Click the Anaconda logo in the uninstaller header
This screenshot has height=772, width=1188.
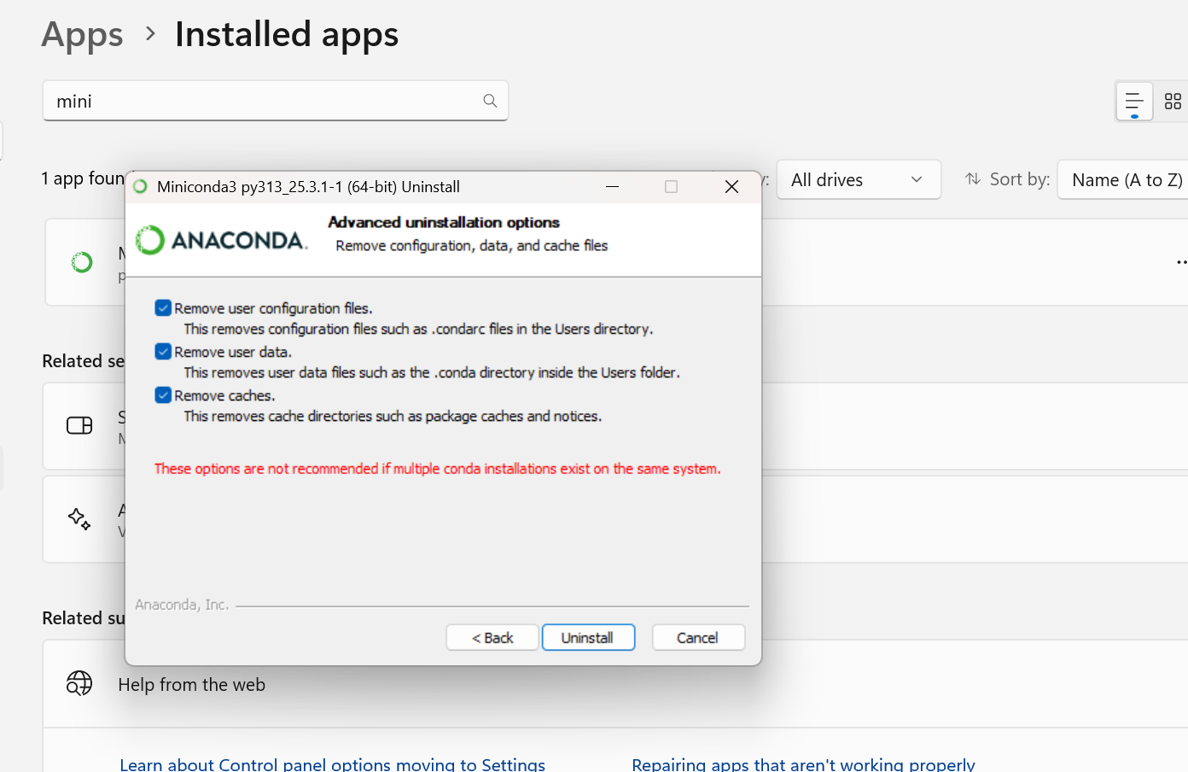pos(222,240)
